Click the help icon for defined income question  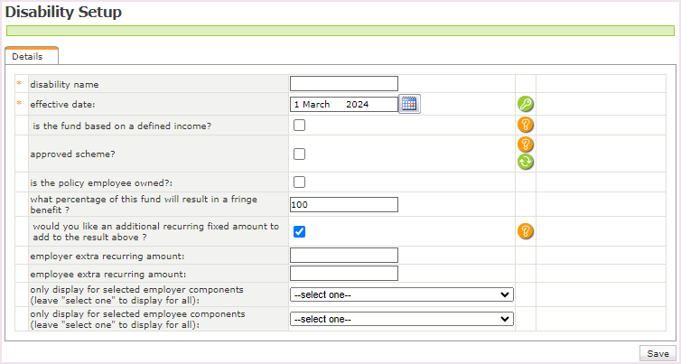click(x=526, y=126)
